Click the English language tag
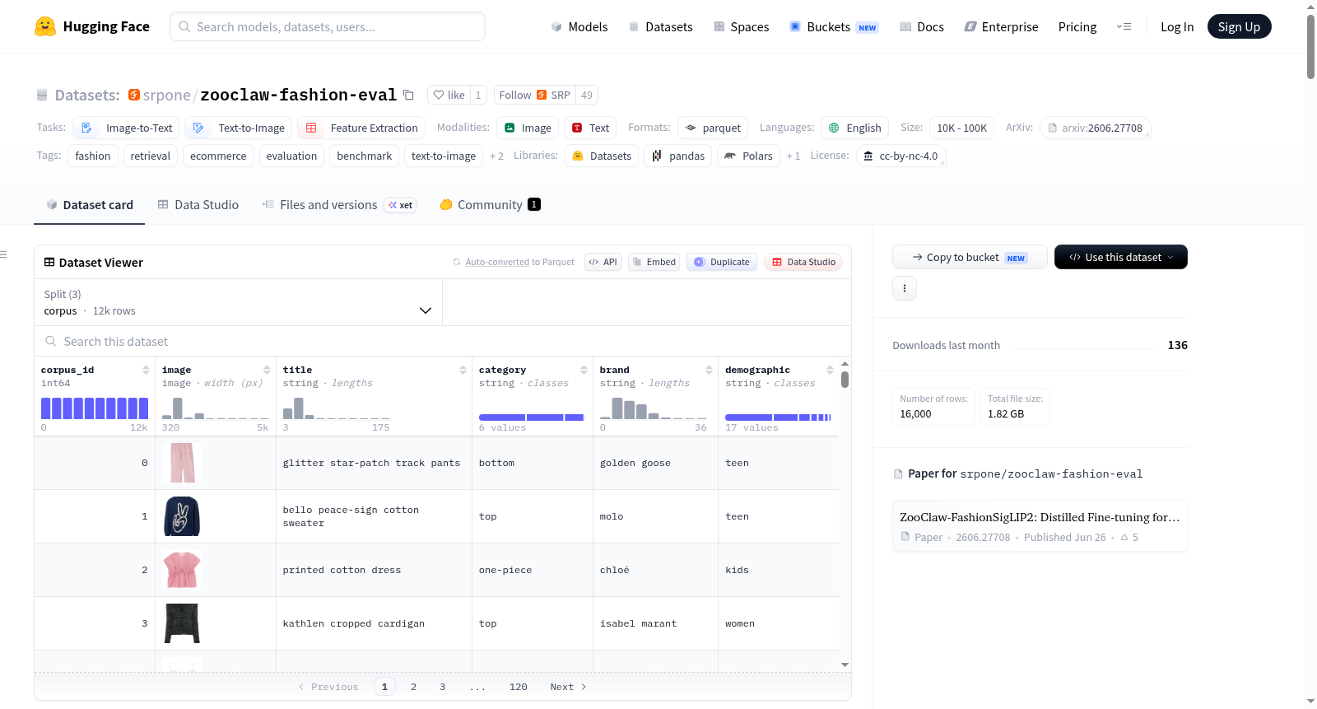1317x709 pixels. [x=854, y=128]
